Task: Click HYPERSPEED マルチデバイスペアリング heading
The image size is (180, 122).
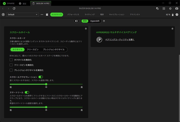Action: 117,32
